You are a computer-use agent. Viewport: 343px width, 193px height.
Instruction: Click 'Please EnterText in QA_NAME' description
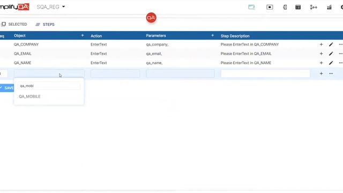click(246, 63)
